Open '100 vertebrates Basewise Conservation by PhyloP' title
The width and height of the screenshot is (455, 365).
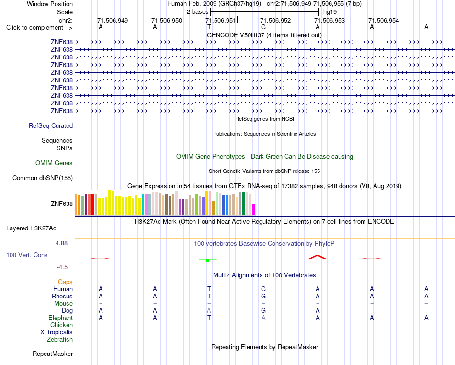click(264, 244)
